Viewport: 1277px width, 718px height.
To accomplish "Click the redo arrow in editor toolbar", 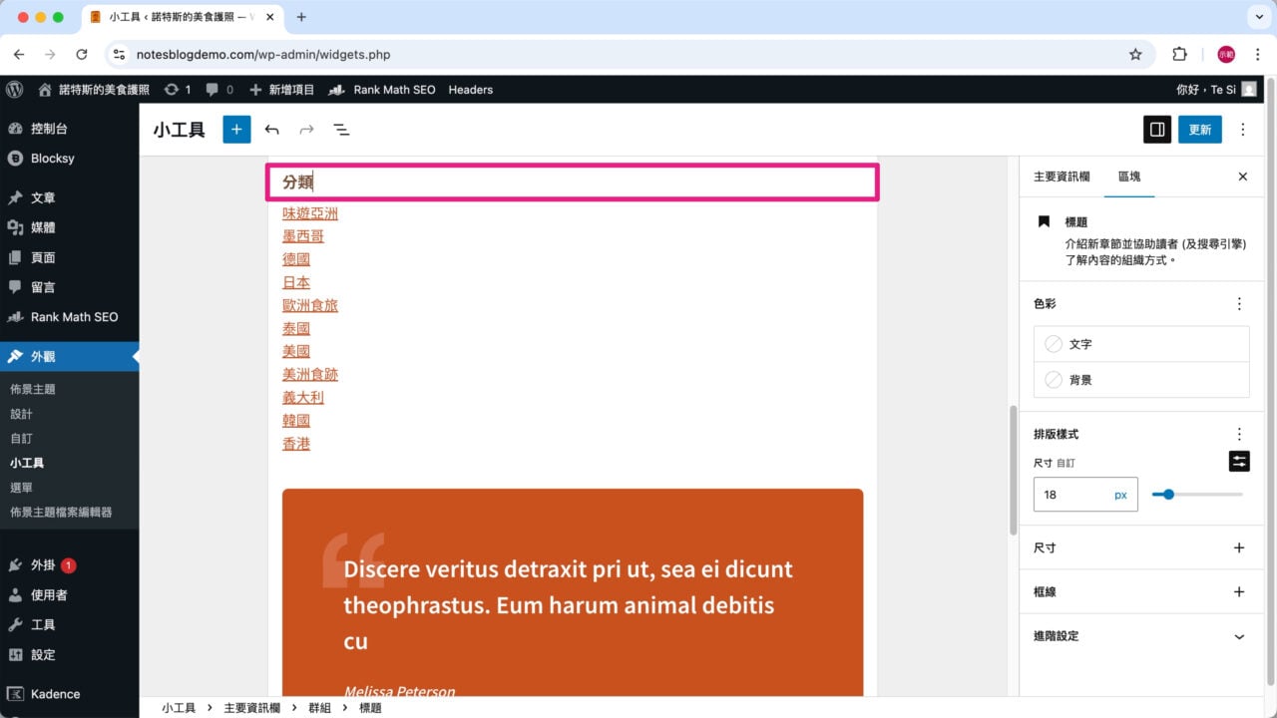I will click(305, 129).
